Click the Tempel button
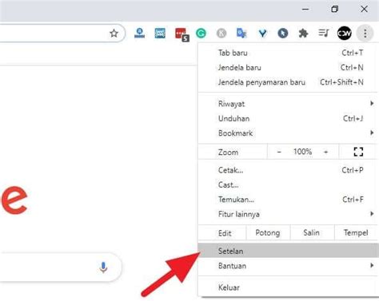 [356, 233]
